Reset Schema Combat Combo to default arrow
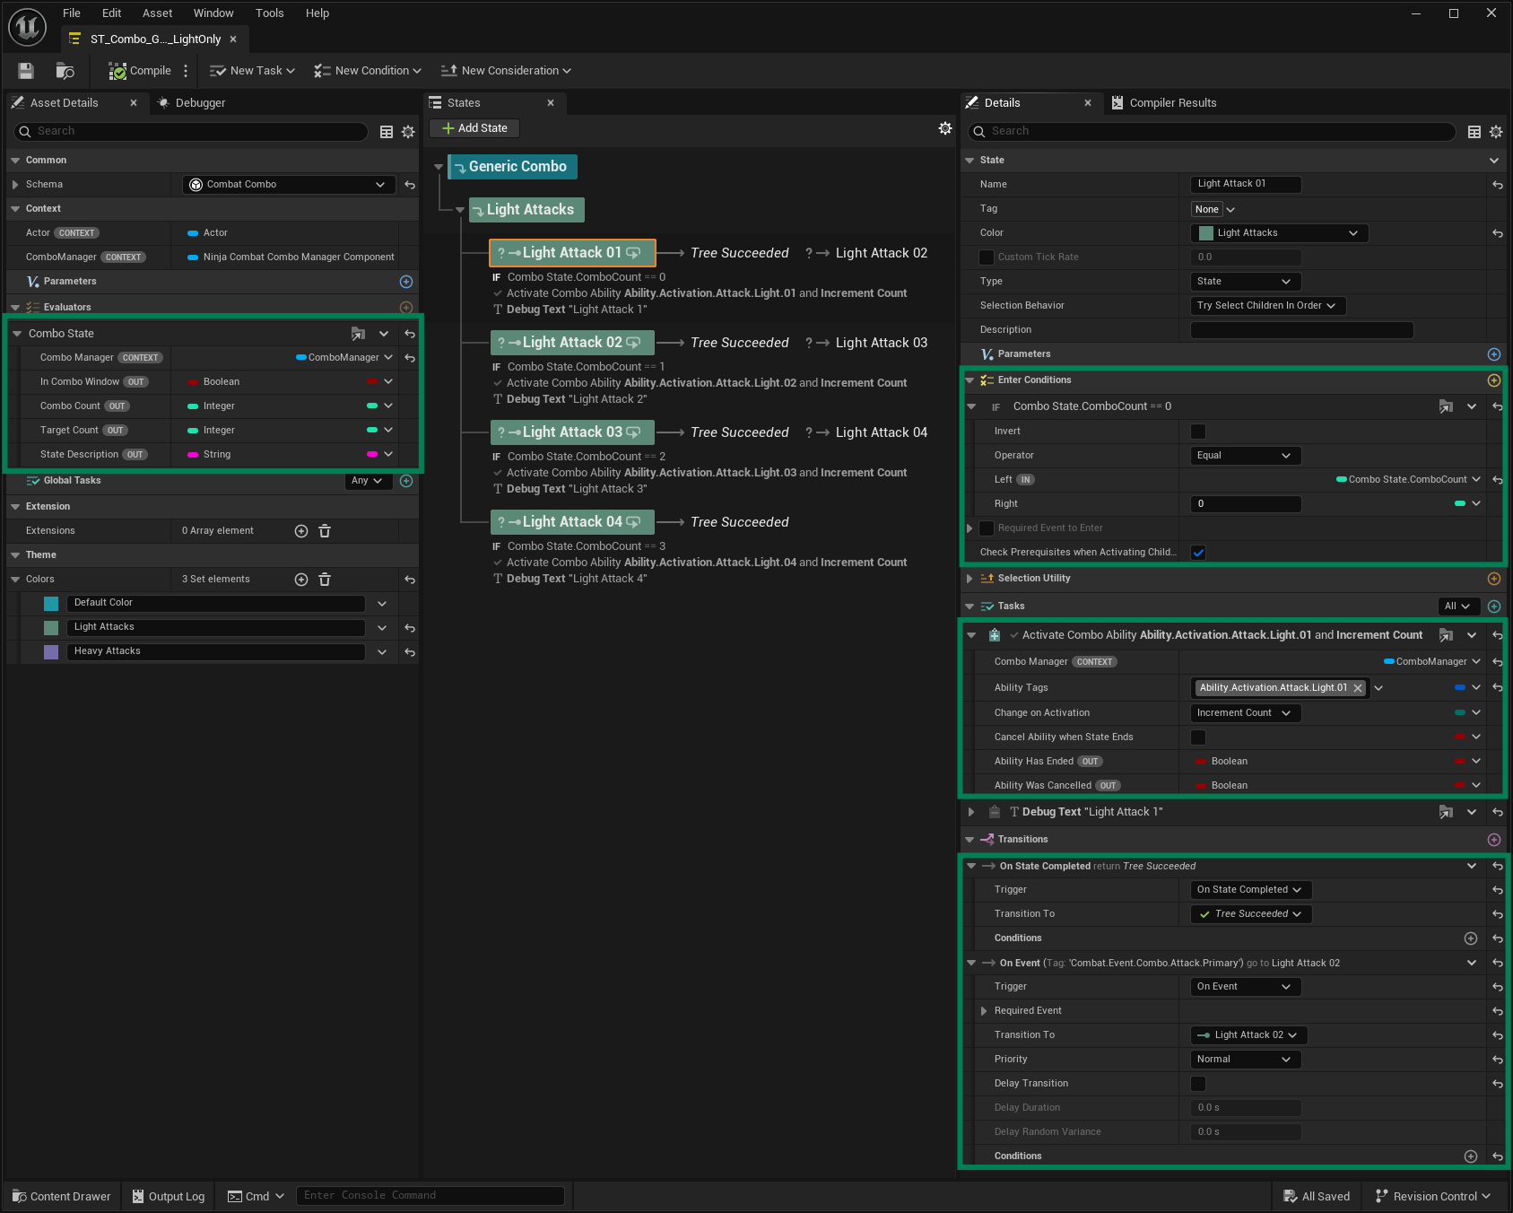The image size is (1513, 1213). (x=410, y=185)
